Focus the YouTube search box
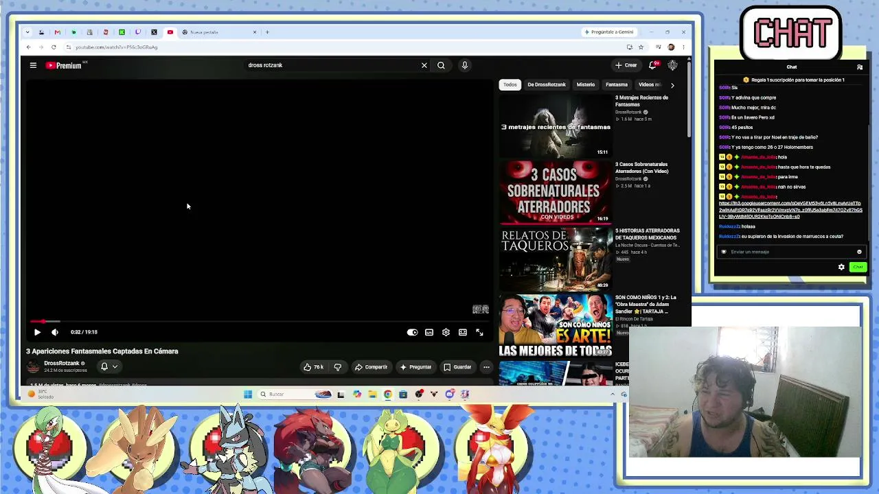This screenshot has width=879, height=494. (333, 65)
